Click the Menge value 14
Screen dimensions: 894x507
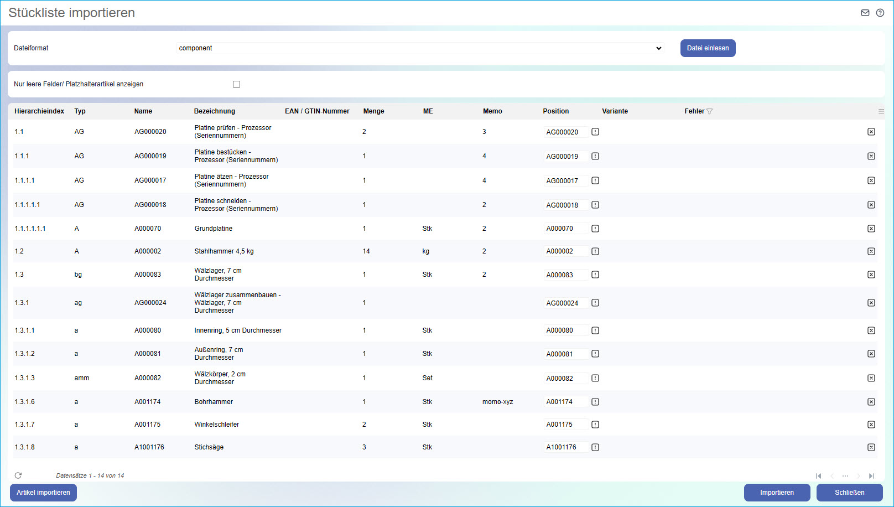[366, 251]
